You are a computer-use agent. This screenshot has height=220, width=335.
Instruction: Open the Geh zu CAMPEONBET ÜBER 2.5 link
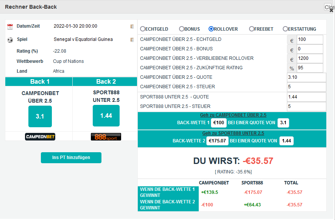(x=233, y=115)
